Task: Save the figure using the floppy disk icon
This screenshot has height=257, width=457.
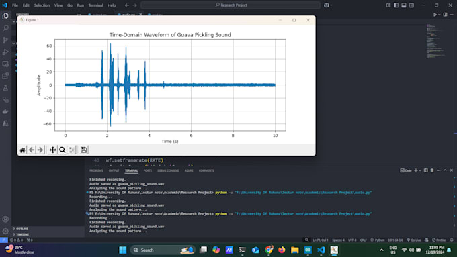Action: click(83, 150)
